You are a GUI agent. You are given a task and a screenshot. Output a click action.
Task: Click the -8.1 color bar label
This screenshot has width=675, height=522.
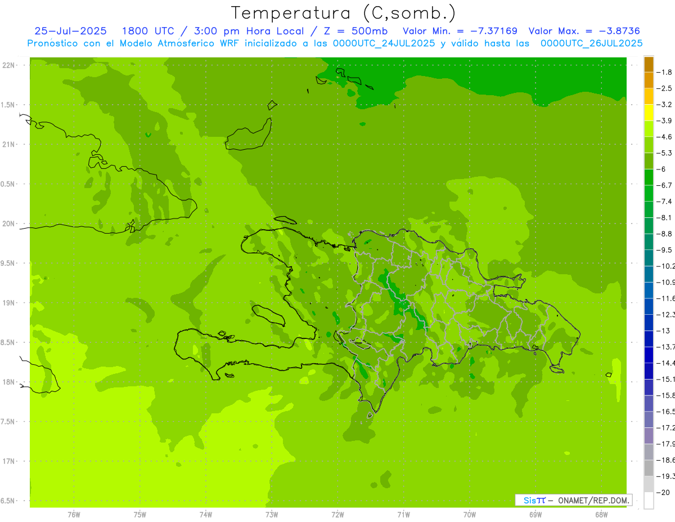tap(665, 217)
